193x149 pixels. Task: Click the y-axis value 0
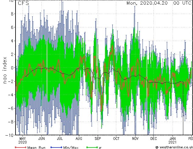pos(12,68)
